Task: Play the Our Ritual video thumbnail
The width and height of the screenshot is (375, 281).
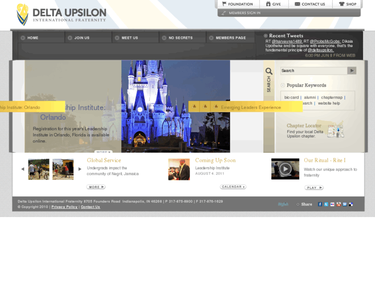Action: pos(285,169)
